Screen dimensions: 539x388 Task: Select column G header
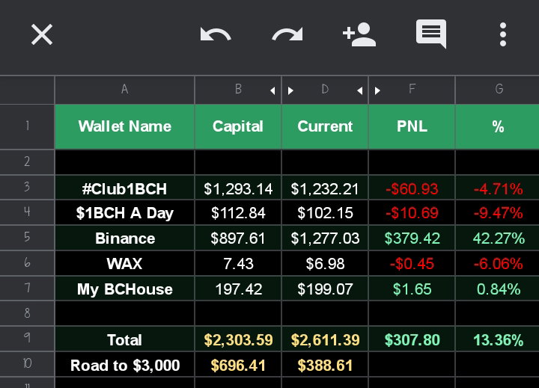tap(497, 90)
